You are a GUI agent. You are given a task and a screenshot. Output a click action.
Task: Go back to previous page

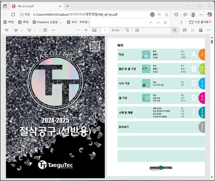coord(5,15)
